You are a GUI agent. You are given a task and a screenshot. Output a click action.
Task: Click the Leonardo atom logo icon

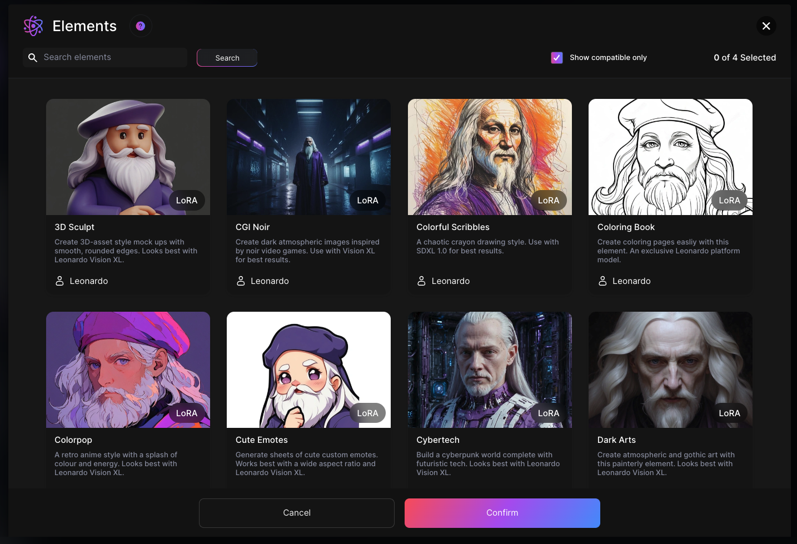pyautogui.click(x=33, y=26)
